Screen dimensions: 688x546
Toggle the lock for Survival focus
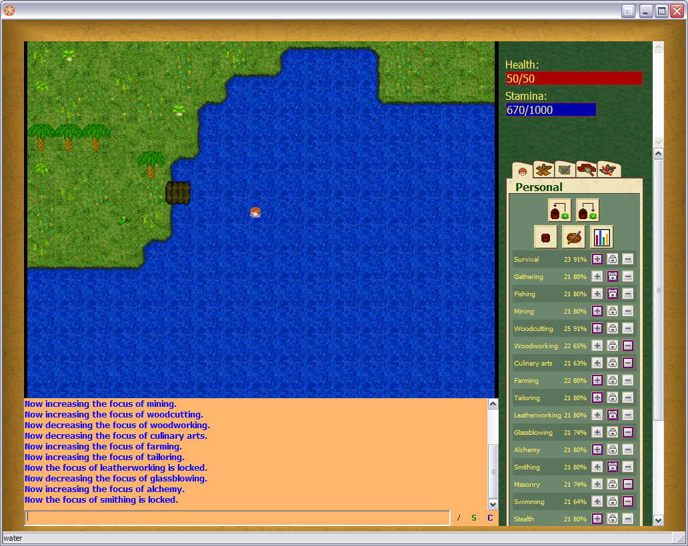(613, 259)
